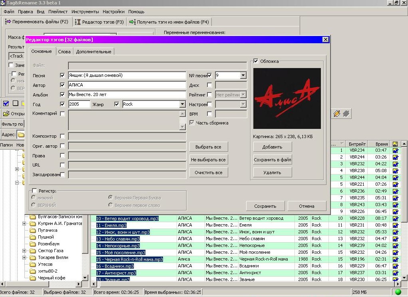Click the Очистить все button
The height and width of the screenshot is (297, 408).
(x=209, y=173)
